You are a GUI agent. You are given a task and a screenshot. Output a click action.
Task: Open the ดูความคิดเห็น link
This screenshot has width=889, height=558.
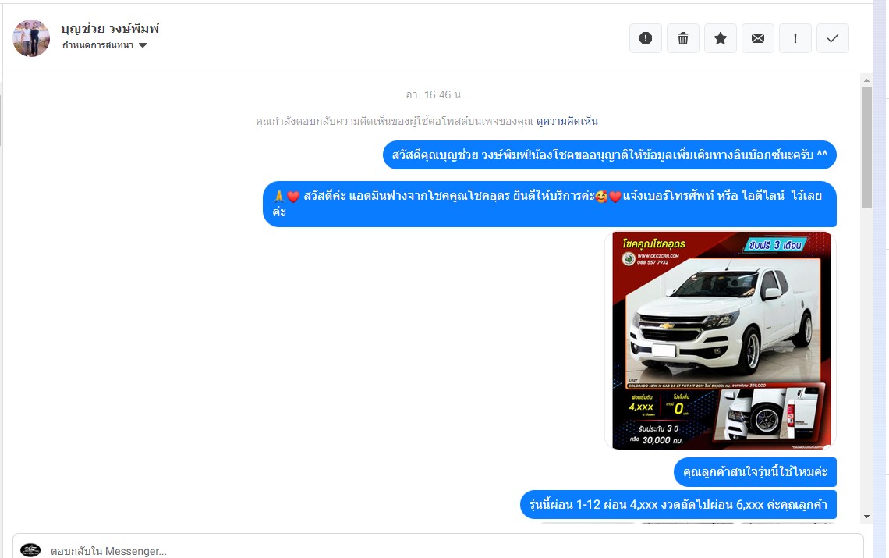click(x=567, y=121)
